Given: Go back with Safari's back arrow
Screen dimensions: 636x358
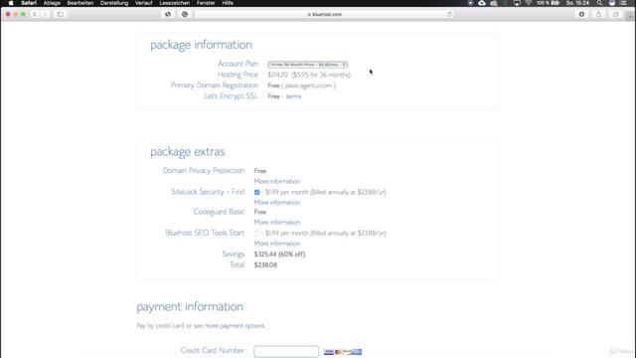Looking at the screenshot, I should pos(35,14).
